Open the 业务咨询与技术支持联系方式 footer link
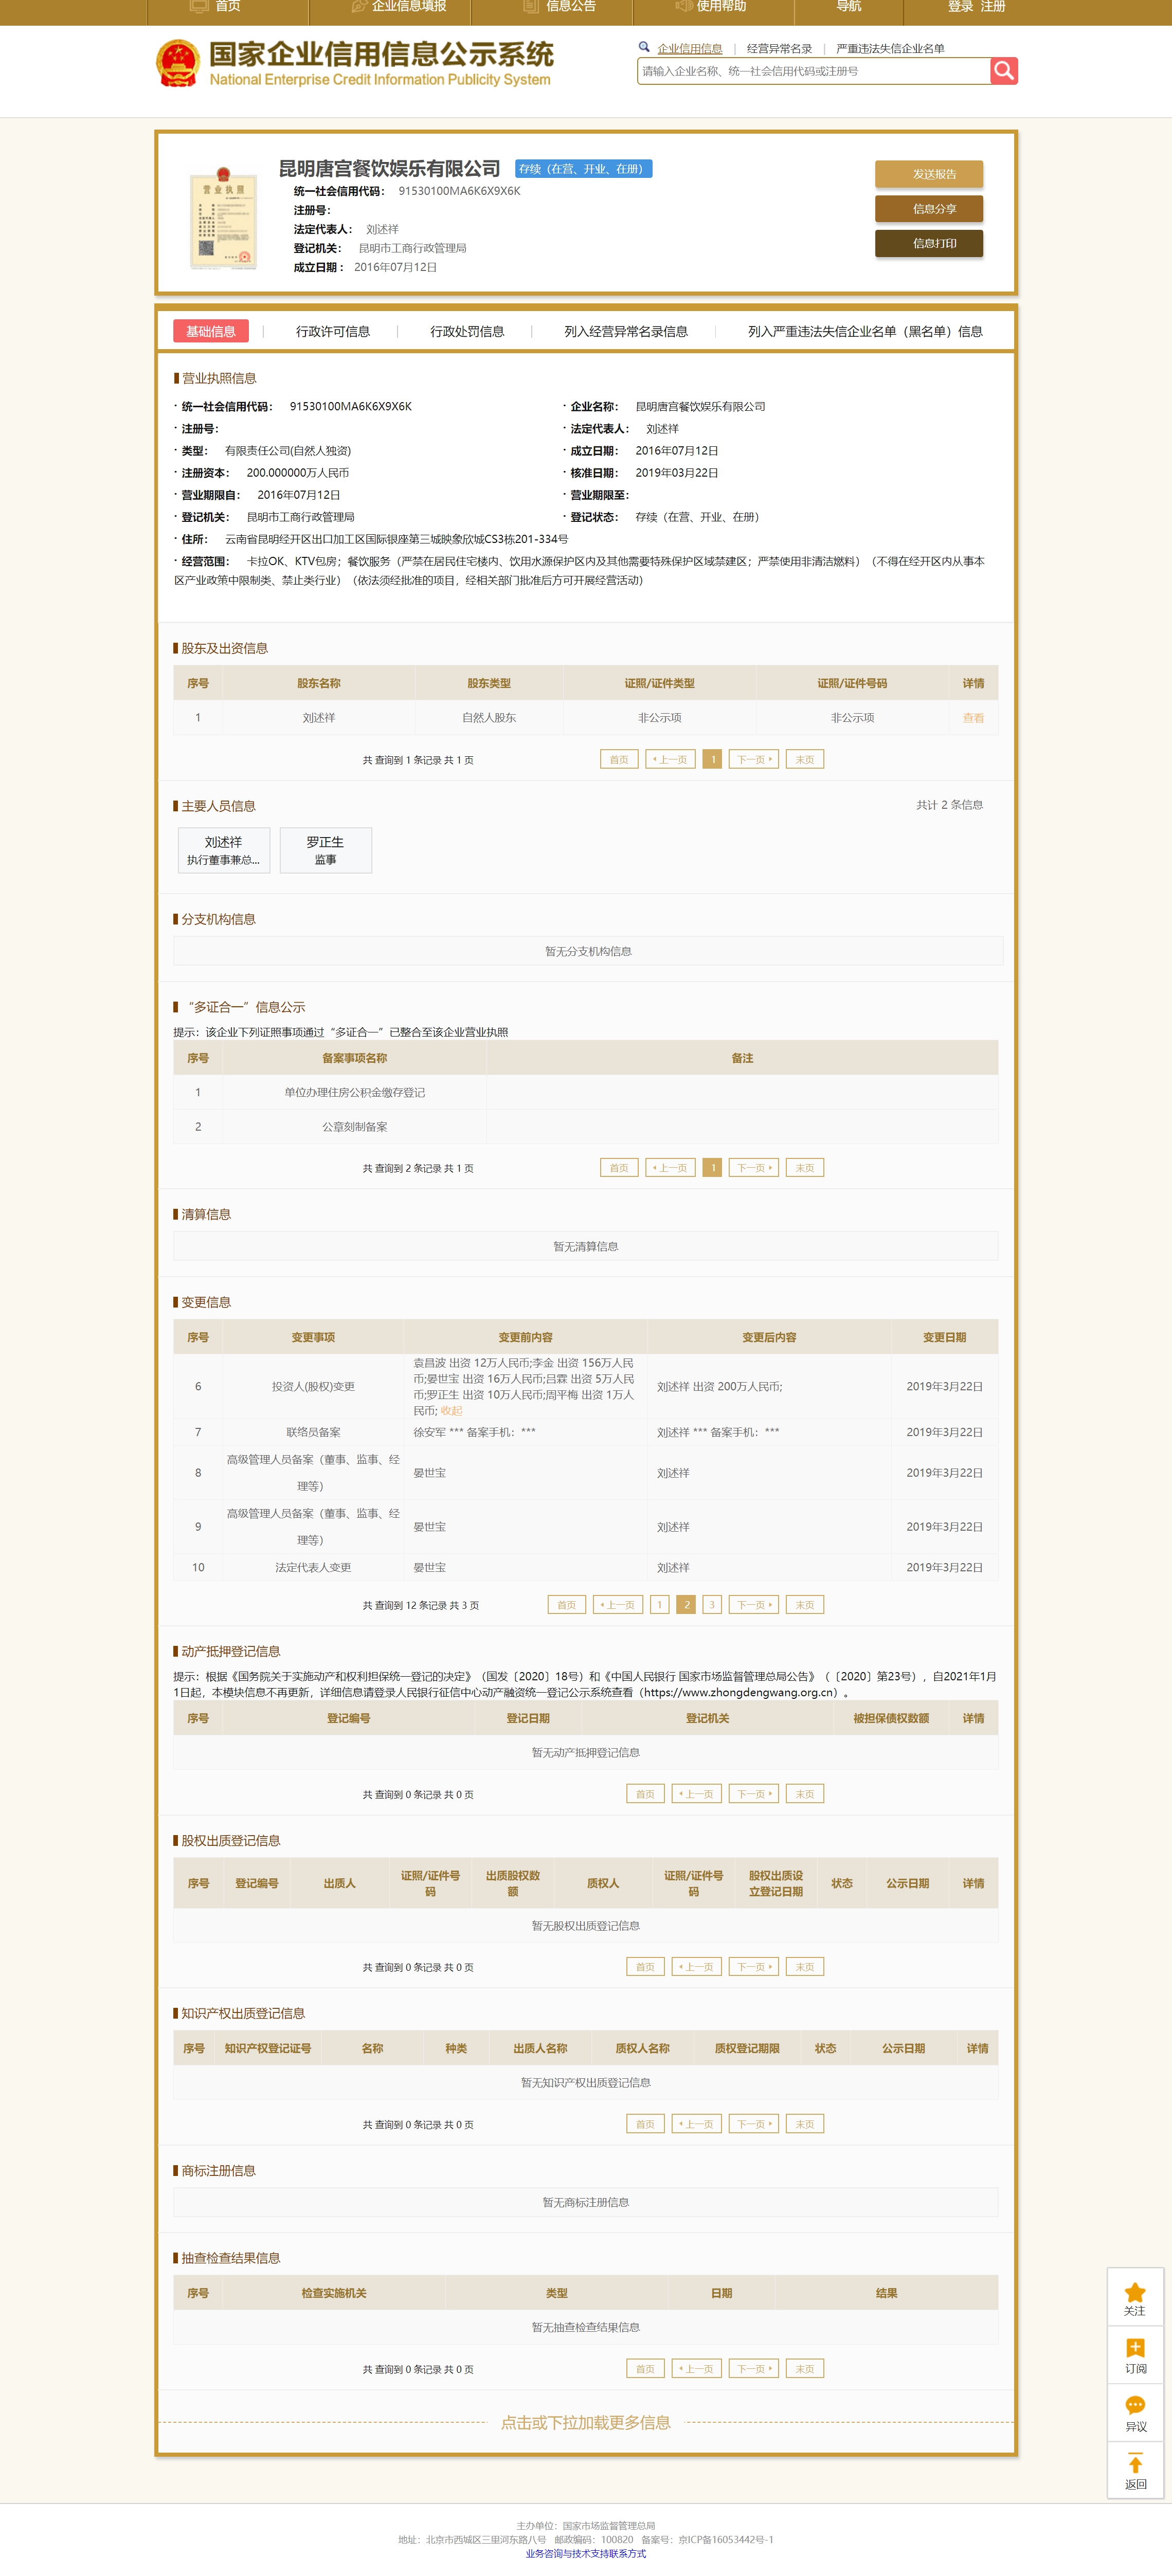This screenshot has height=2576, width=1172. (x=586, y=2553)
